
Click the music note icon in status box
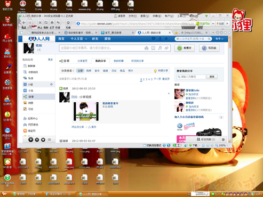[x=160, y=48]
